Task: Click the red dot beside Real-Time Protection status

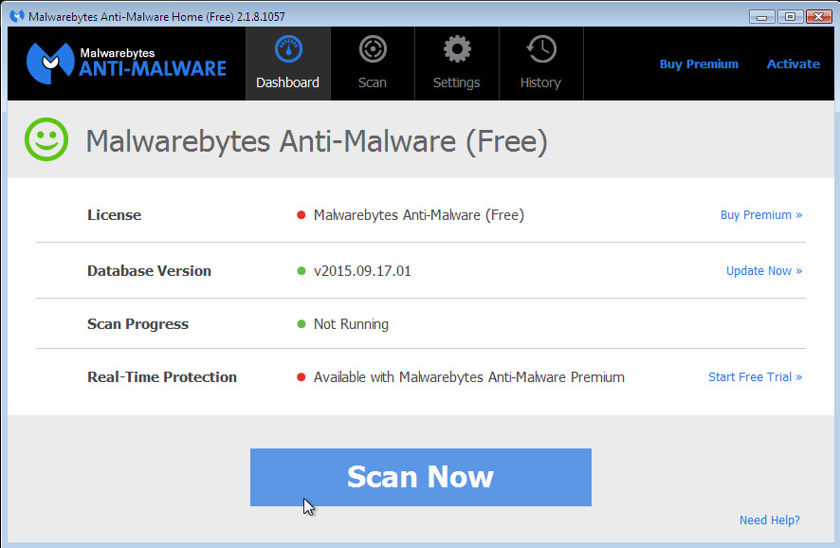Action: (301, 377)
